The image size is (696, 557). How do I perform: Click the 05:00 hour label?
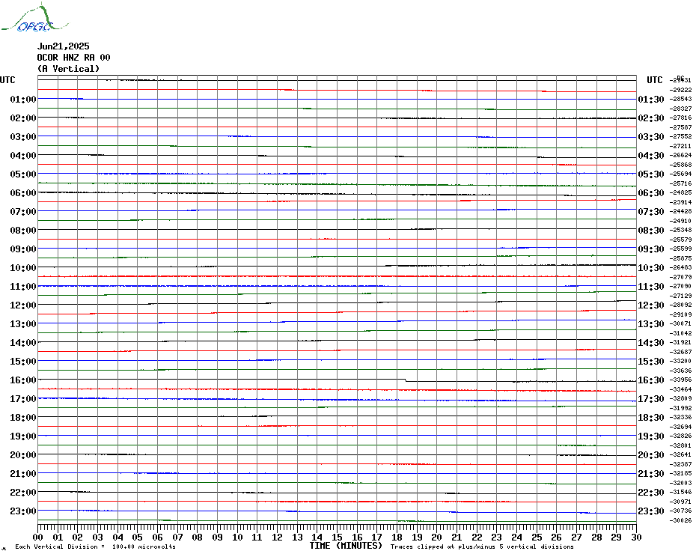coord(23,174)
